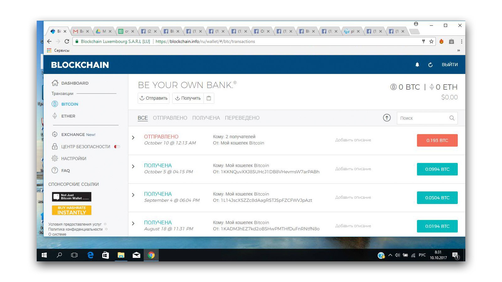This screenshot has height=282, width=502.
Task: Click the address bar URL
Action: (205, 41)
